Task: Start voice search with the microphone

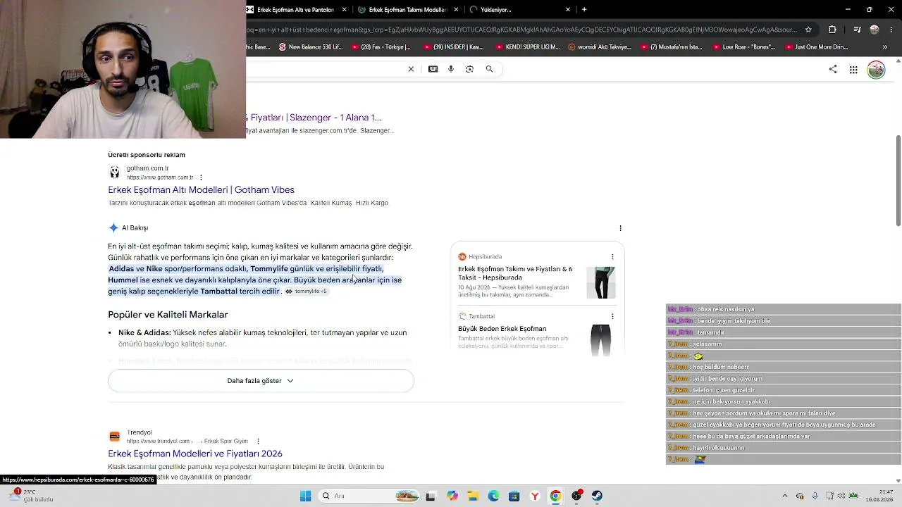Action: pyautogui.click(x=451, y=69)
